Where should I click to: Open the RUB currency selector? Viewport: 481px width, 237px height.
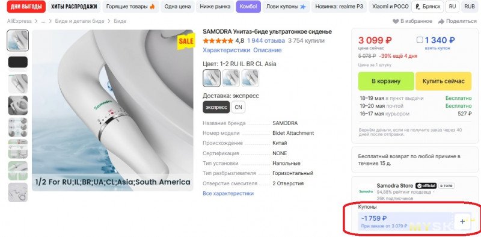coord(470,7)
